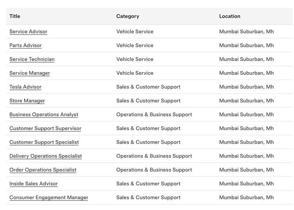The image size is (294, 210).
Task: Click the Delivery Operations Specialist link
Action: click(x=45, y=156)
